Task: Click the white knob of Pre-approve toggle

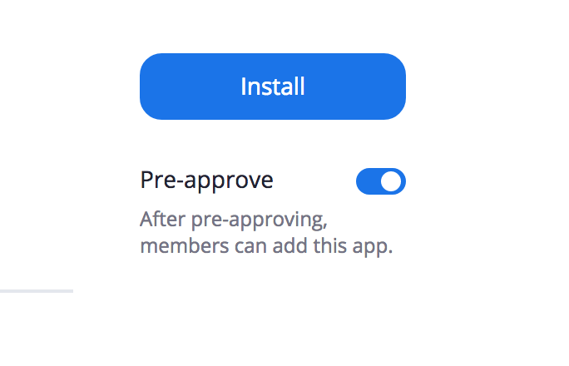Action: pos(391,181)
